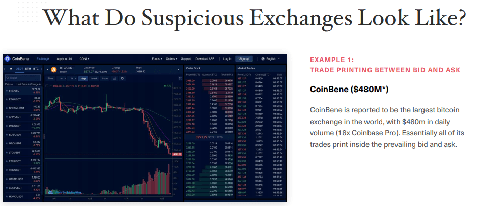Screen dimensions: 481x206
Task: Click the Log In link
Action: pos(227,59)
